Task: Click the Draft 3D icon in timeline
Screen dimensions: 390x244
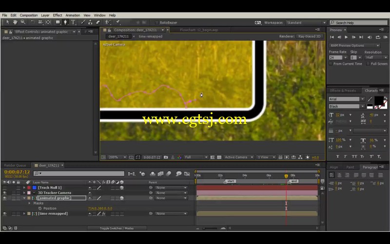Action: point(142,174)
